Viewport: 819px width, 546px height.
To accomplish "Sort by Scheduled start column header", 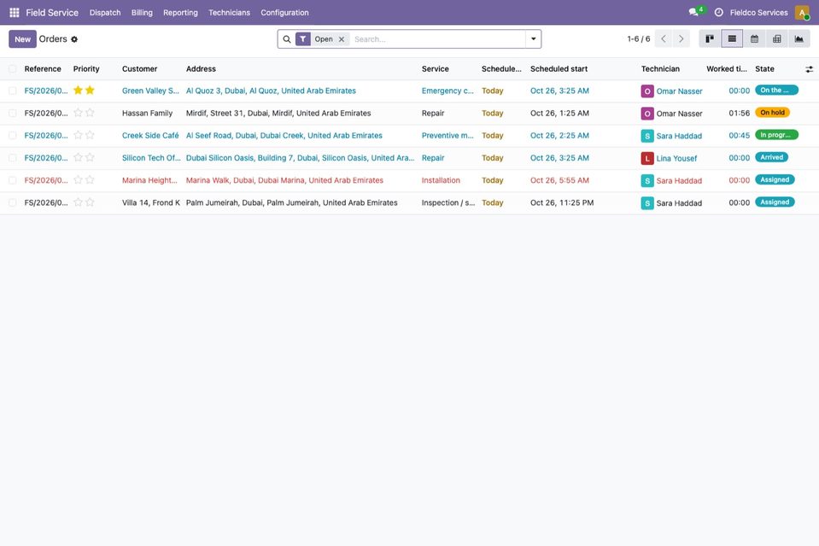I will pyautogui.click(x=559, y=69).
